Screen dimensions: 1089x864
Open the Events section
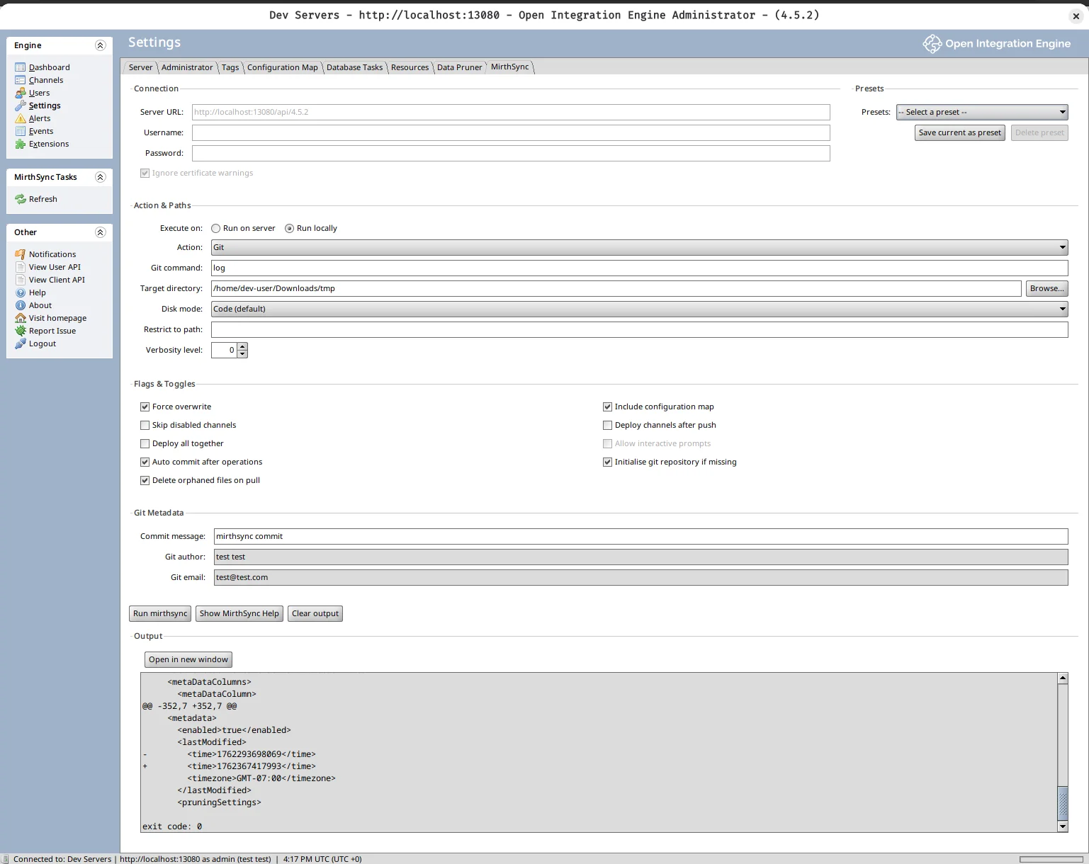[40, 131]
